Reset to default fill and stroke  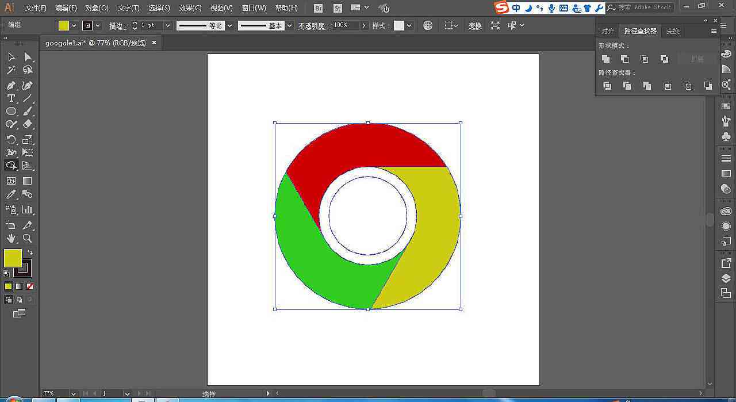click(x=7, y=273)
